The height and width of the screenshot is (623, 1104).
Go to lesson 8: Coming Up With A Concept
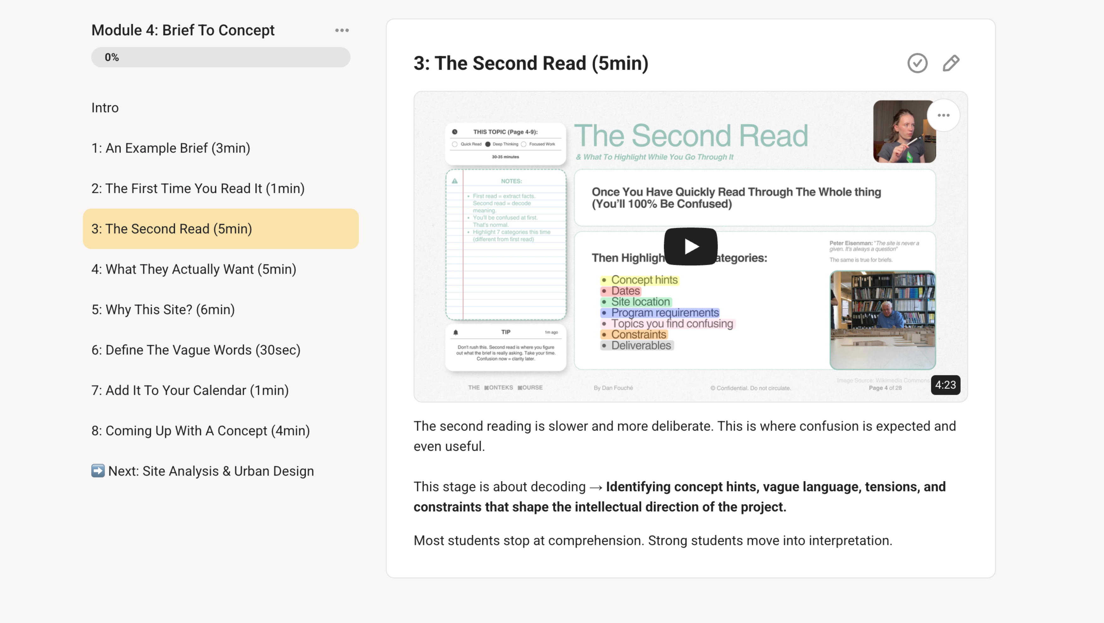[200, 431]
